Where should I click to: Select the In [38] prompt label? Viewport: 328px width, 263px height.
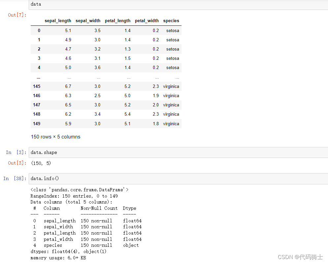15,179
